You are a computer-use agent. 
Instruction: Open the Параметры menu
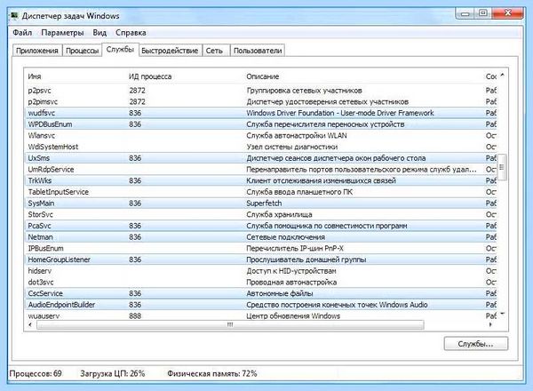pyautogui.click(x=62, y=33)
